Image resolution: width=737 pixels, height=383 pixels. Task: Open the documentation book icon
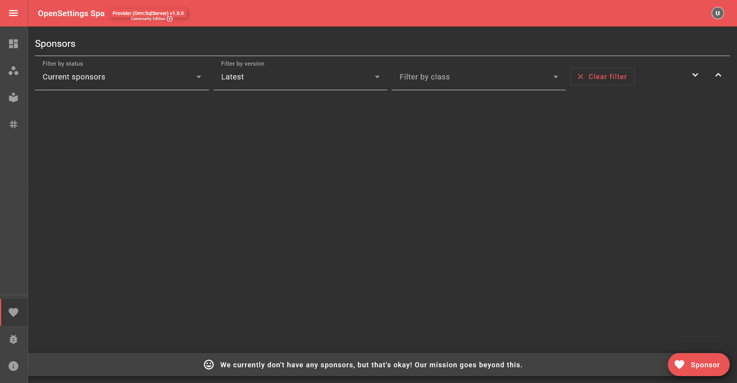pyautogui.click(x=13, y=97)
